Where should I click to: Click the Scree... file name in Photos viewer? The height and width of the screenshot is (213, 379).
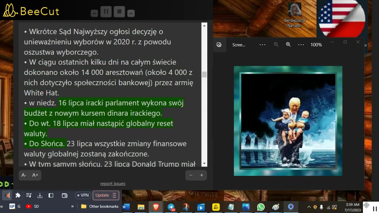(239, 45)
